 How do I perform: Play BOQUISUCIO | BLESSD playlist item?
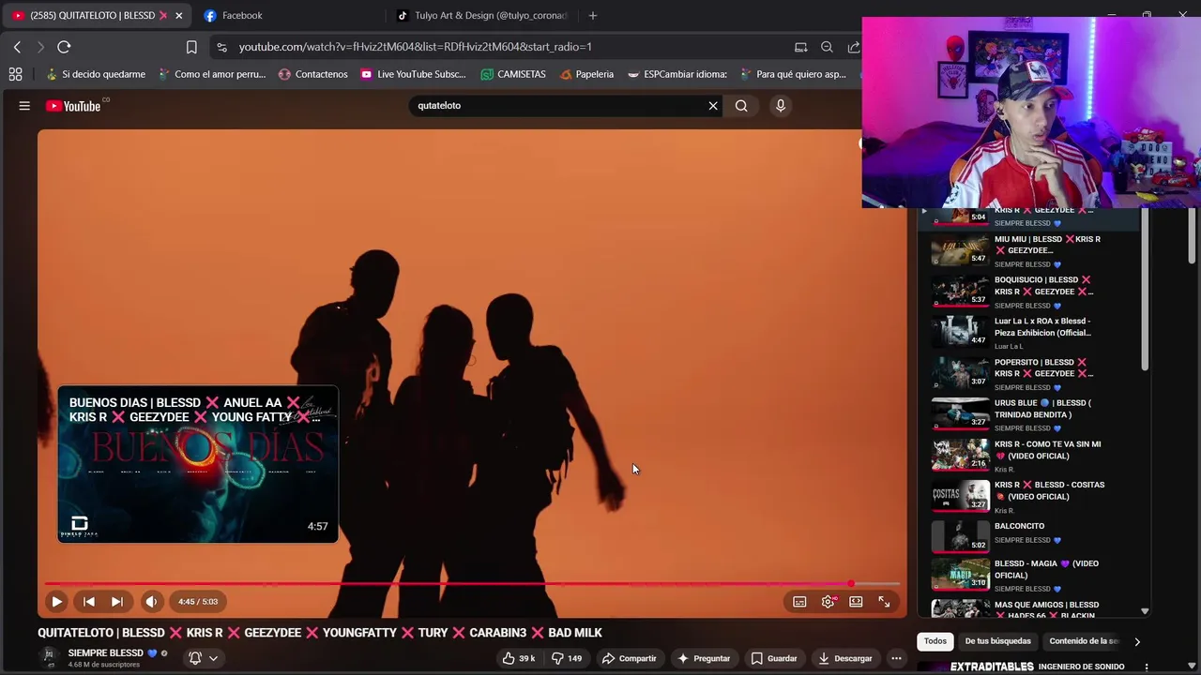tap(1028, 292)
